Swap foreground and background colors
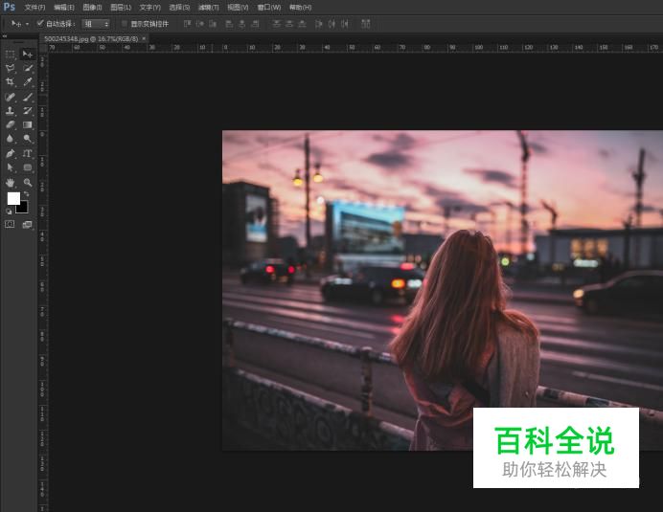 27,194
